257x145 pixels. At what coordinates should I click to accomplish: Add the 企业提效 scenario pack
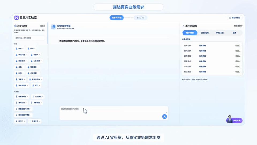coord(38,96)
